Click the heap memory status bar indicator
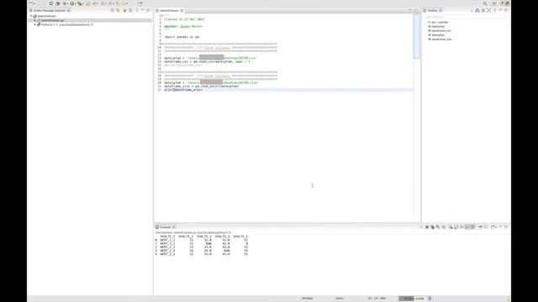 412,299
